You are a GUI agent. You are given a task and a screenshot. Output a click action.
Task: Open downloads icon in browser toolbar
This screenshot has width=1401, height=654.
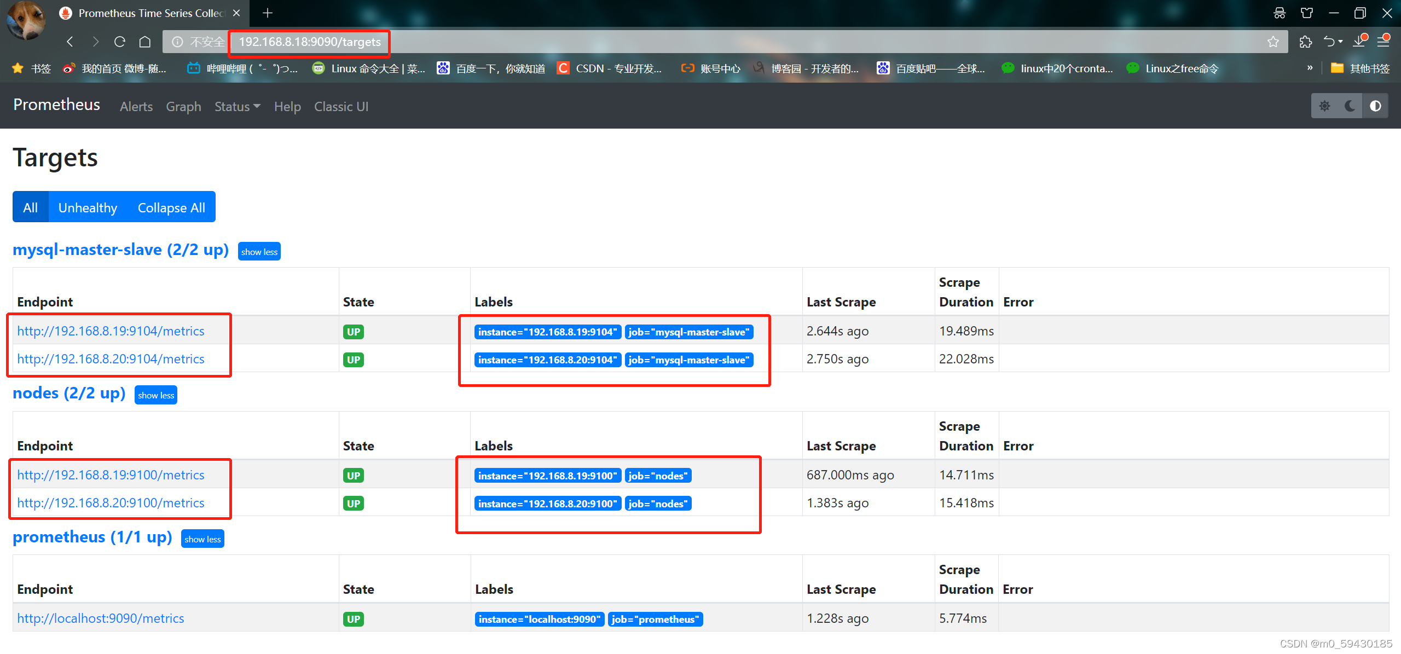click(1360, 41)
